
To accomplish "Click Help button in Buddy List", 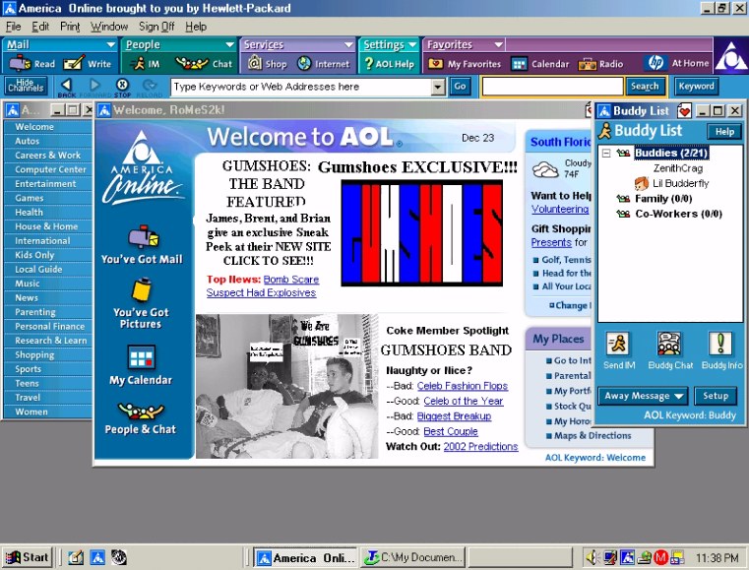I will pos(724,132).
